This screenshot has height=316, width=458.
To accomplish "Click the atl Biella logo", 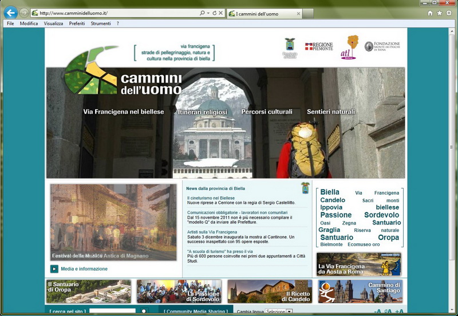I will coord(349,47).
